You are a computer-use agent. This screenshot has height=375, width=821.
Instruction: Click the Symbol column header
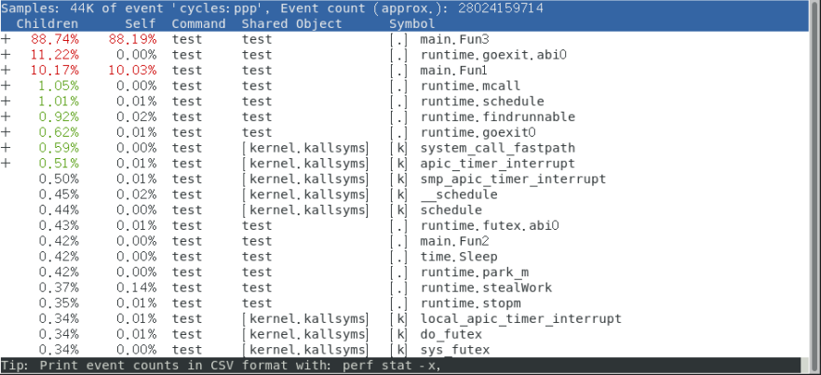[411, 23]
